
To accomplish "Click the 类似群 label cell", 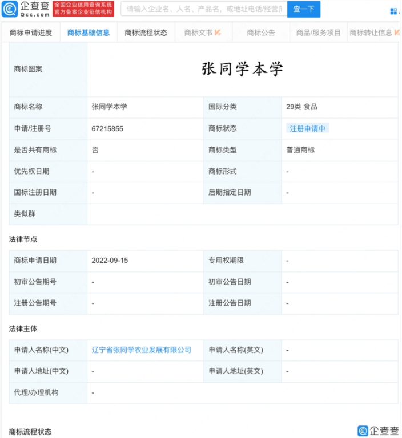I will click(48, 214).
